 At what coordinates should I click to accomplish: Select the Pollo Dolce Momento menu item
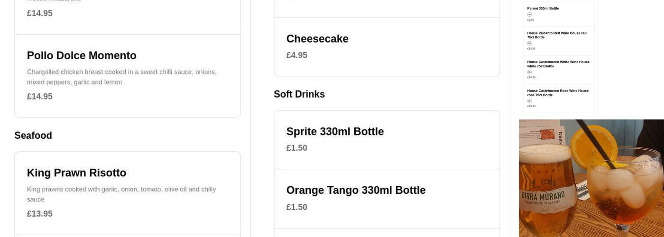82,56
